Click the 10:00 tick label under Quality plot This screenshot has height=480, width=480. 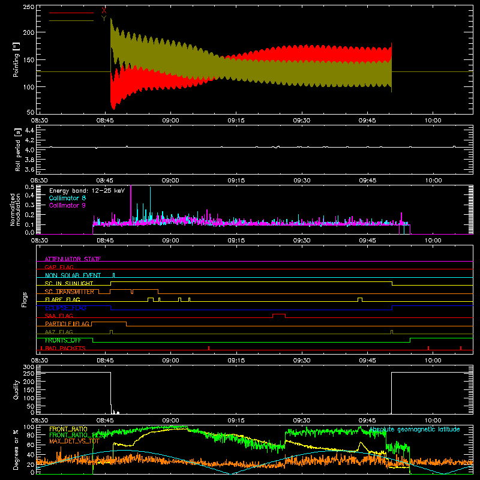pyautogui.click(x=433, y=421)
